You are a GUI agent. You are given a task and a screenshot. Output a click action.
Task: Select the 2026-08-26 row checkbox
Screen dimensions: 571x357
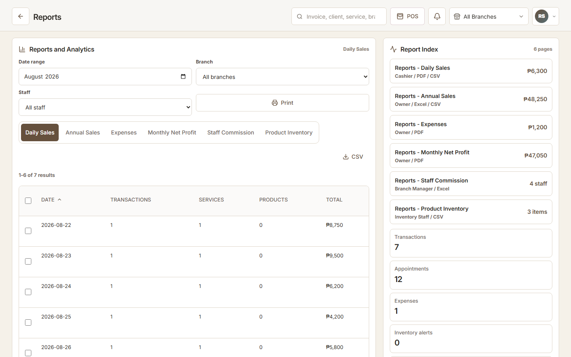click(x=28, y=353)
